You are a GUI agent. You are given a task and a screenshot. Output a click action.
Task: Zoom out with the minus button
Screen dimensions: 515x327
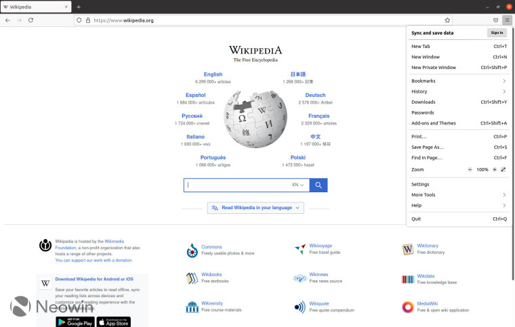(x=470, y=169)
